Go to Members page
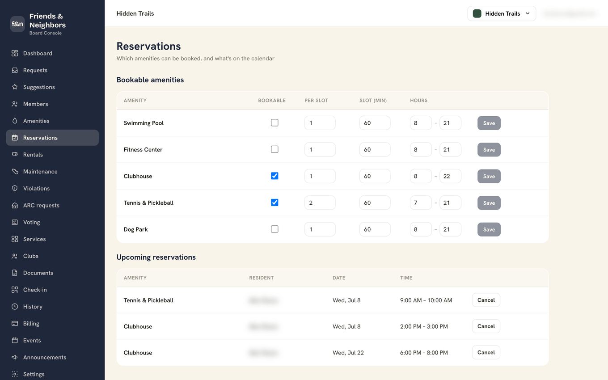 [x=52, y=104]
